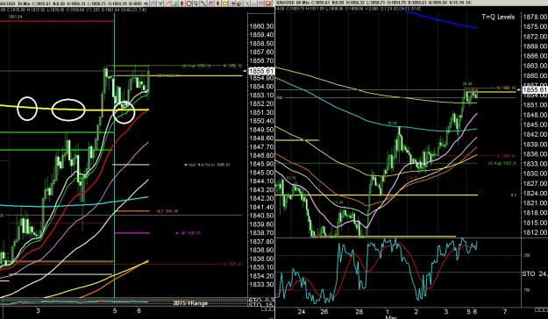Click the yellow rectangle toolbar icon

(225, 4)
